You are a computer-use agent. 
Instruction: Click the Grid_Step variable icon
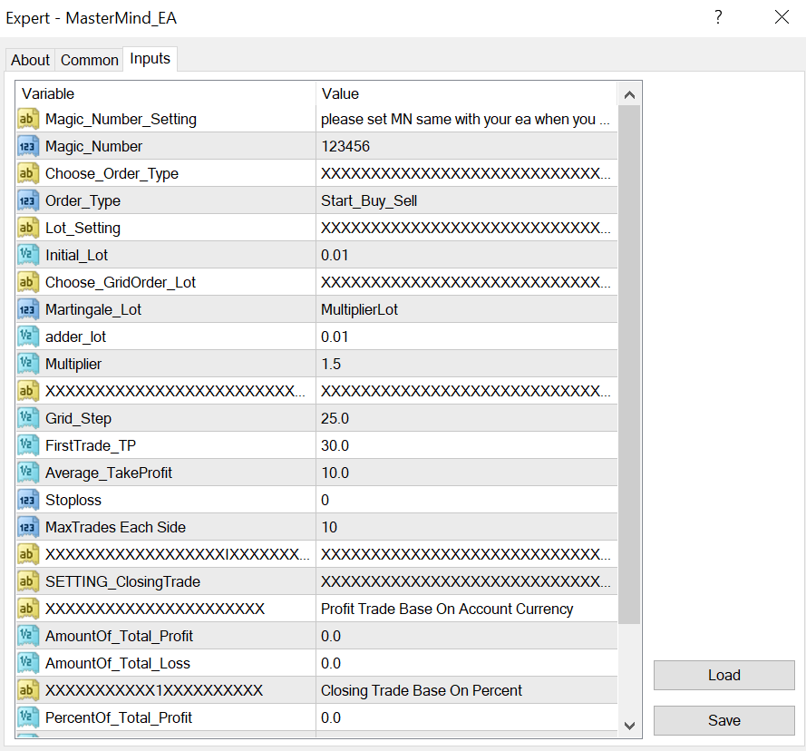click(x=28, y=418)
